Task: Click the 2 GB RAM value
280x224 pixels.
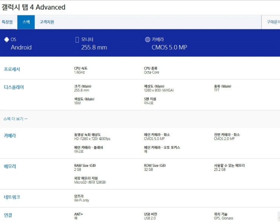Action: [78, 169]
